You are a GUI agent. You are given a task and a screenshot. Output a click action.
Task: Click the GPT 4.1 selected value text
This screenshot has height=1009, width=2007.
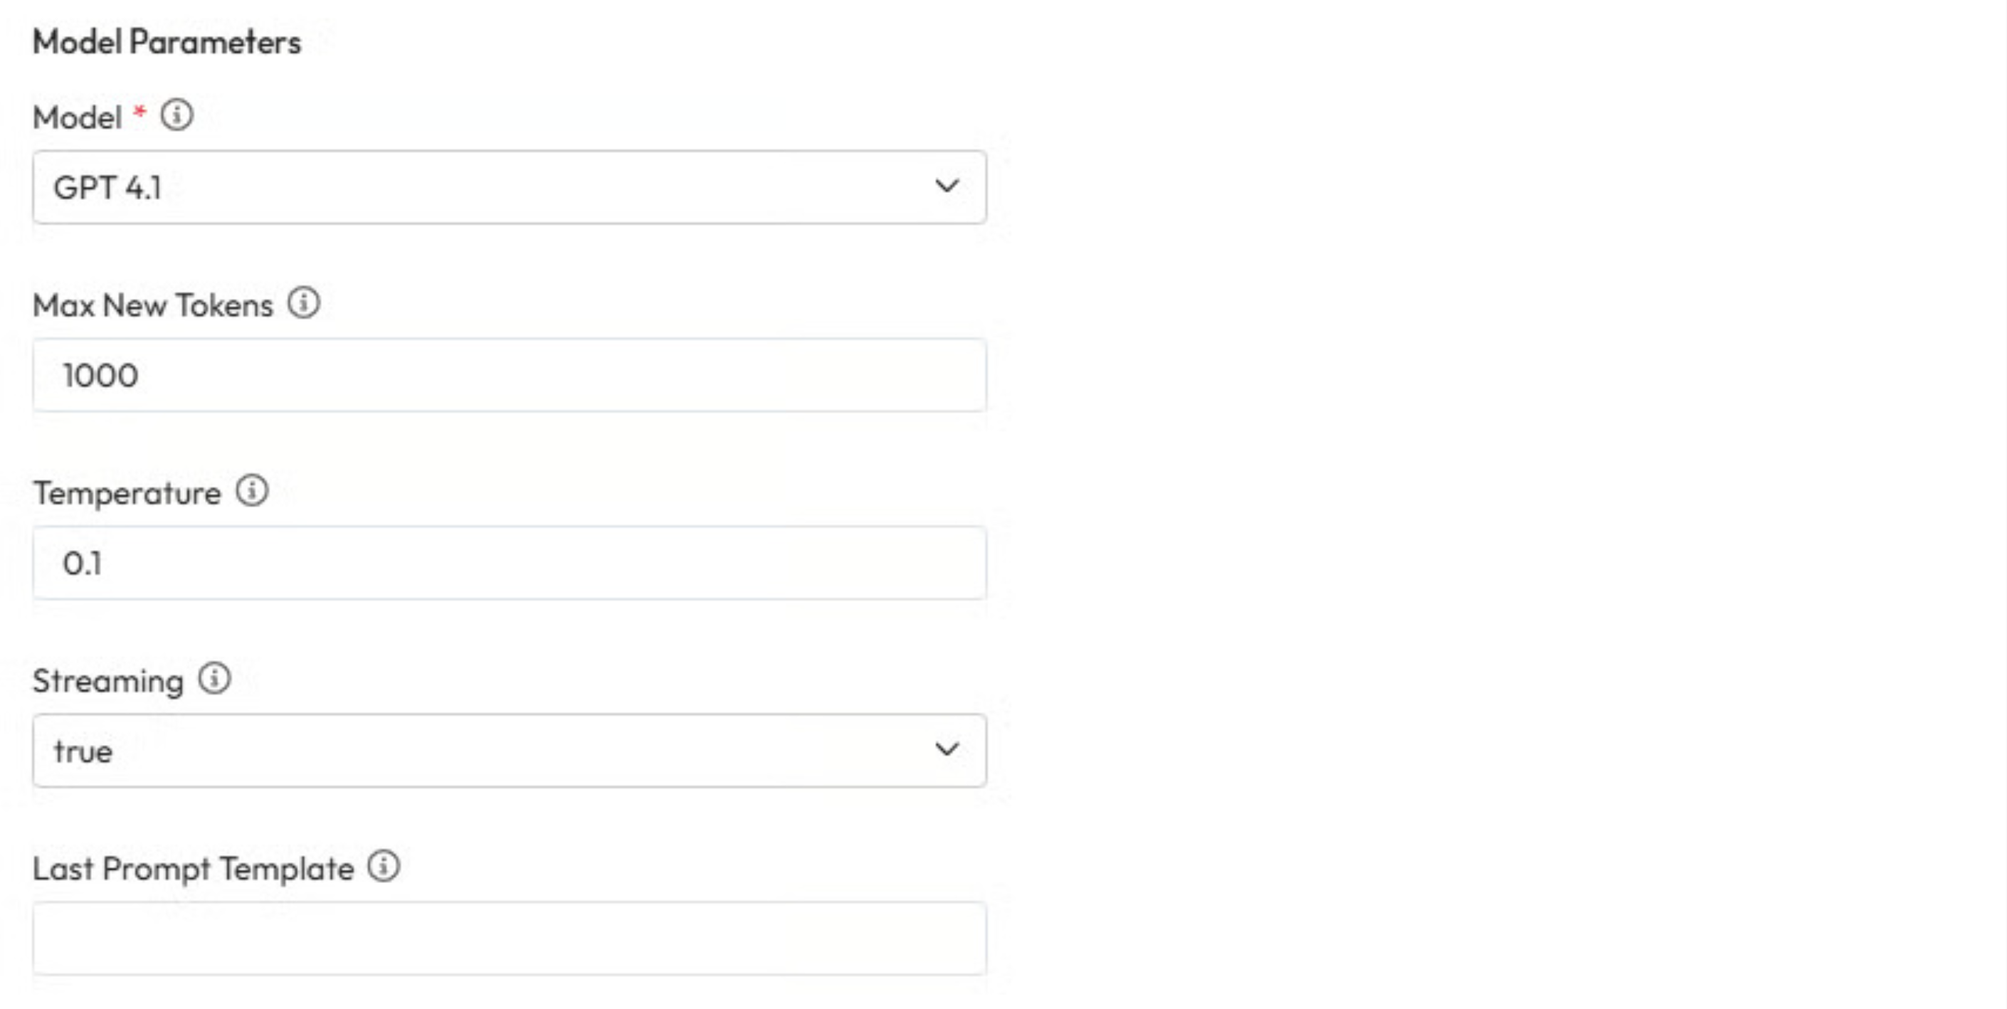[x=107, y=188]
